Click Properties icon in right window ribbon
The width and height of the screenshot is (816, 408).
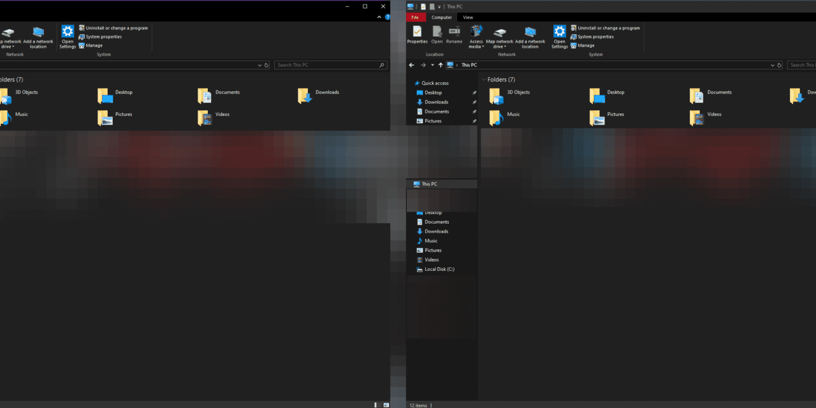[x=417, y=34]
